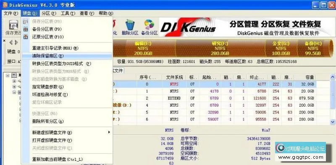The image size is (336, 165).
Task: Click the 20.0GB capacity cell
Action: pos(307,91)
